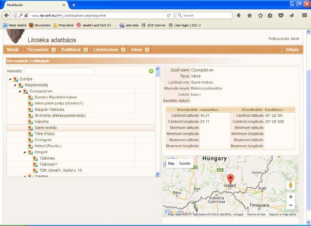Click Report a map error link
The height and width of the screenshot is (226, 311).
(282, 214)
